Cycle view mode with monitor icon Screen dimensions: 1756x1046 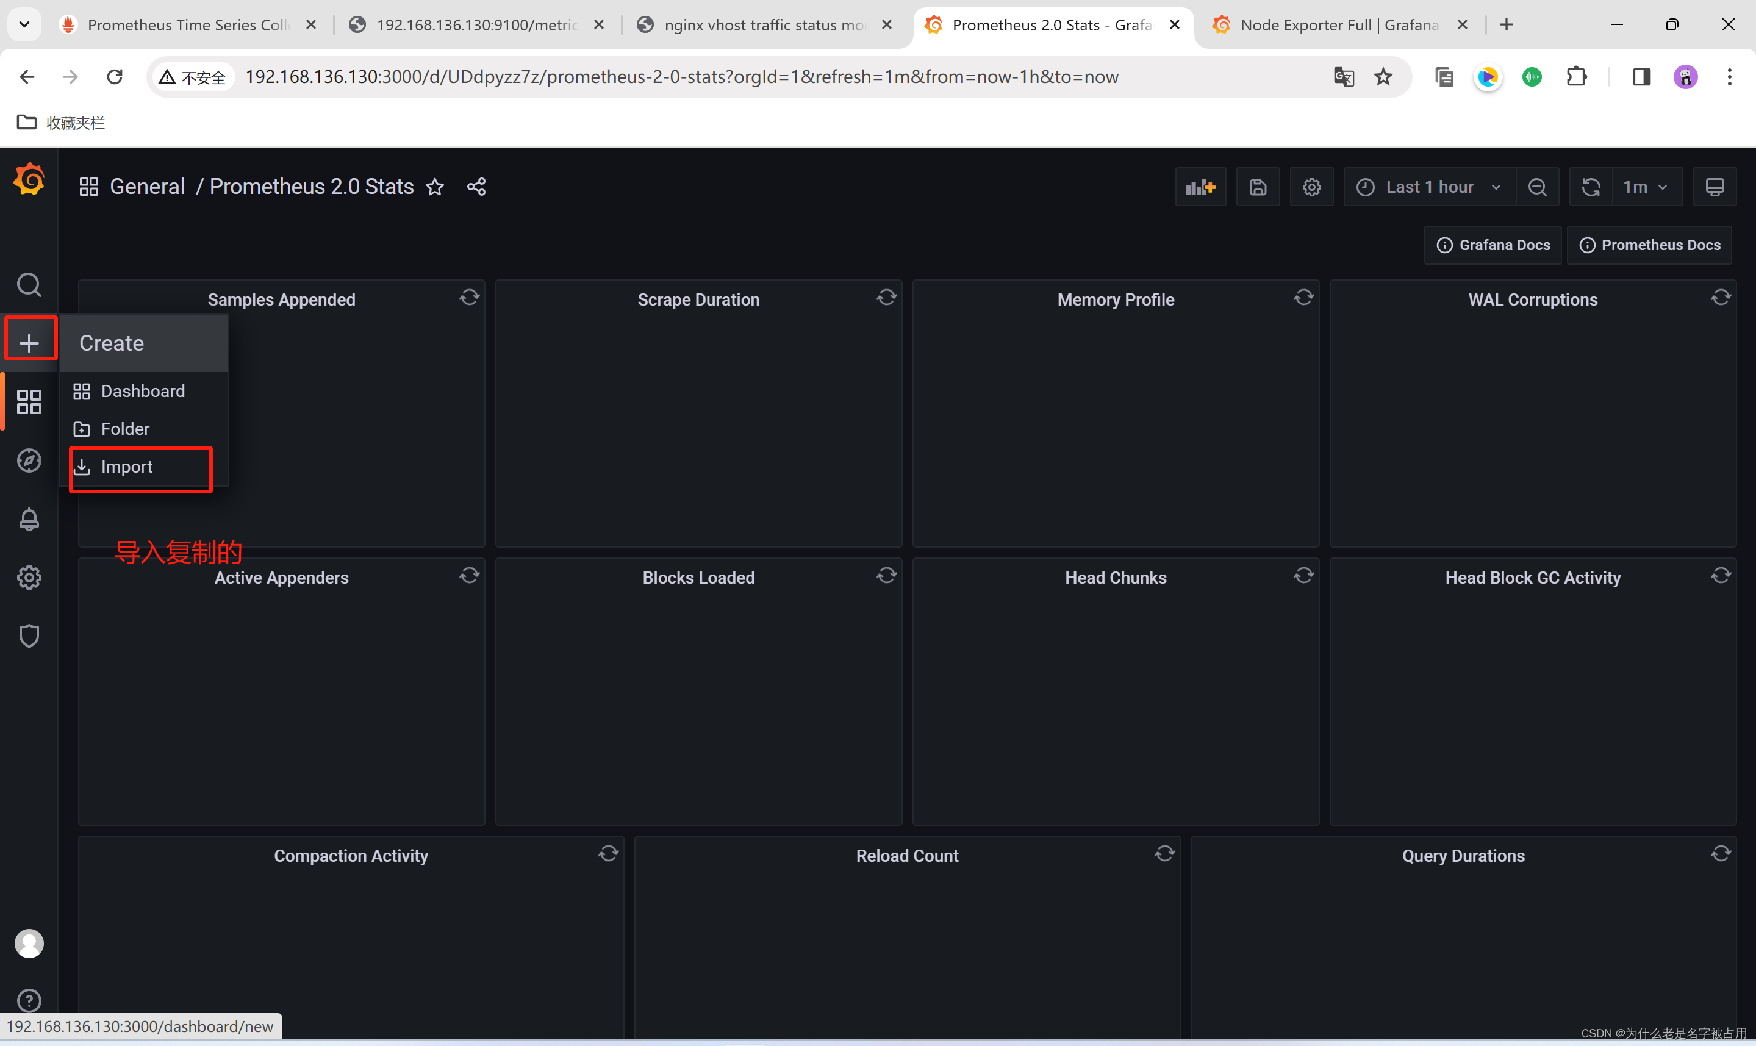click(1715, 187)
